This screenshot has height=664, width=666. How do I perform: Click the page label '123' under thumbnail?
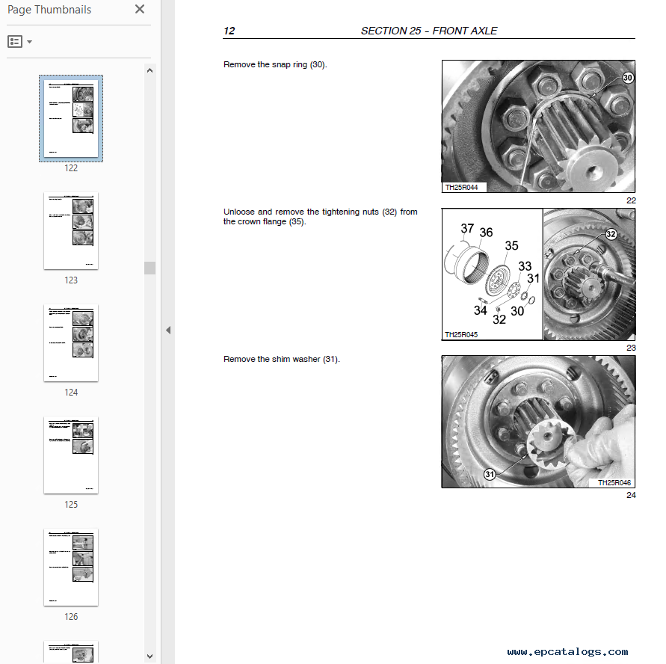point(71,280)
